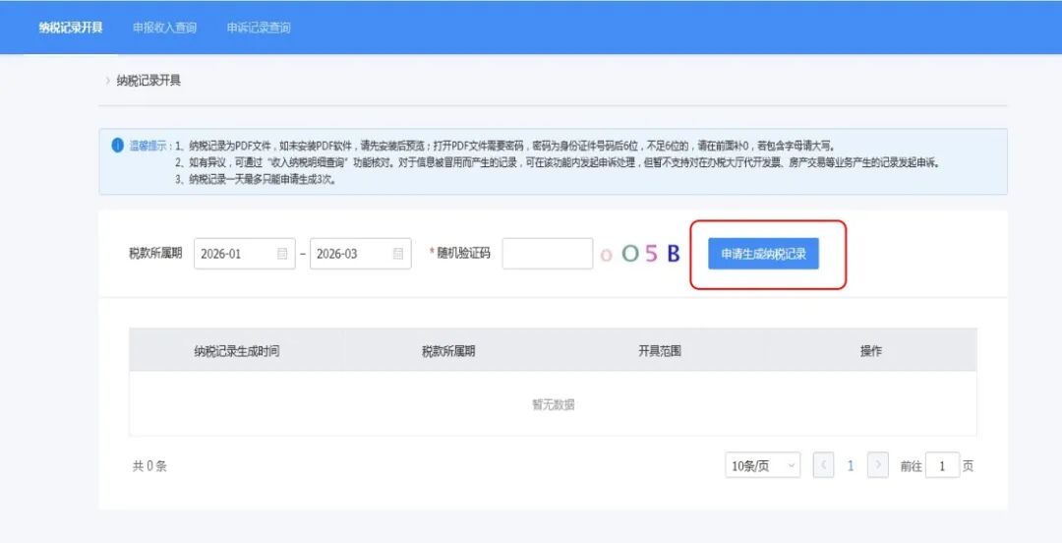
Task: Click the 申请生成纳税记录 button
Action: click(763, 254)
